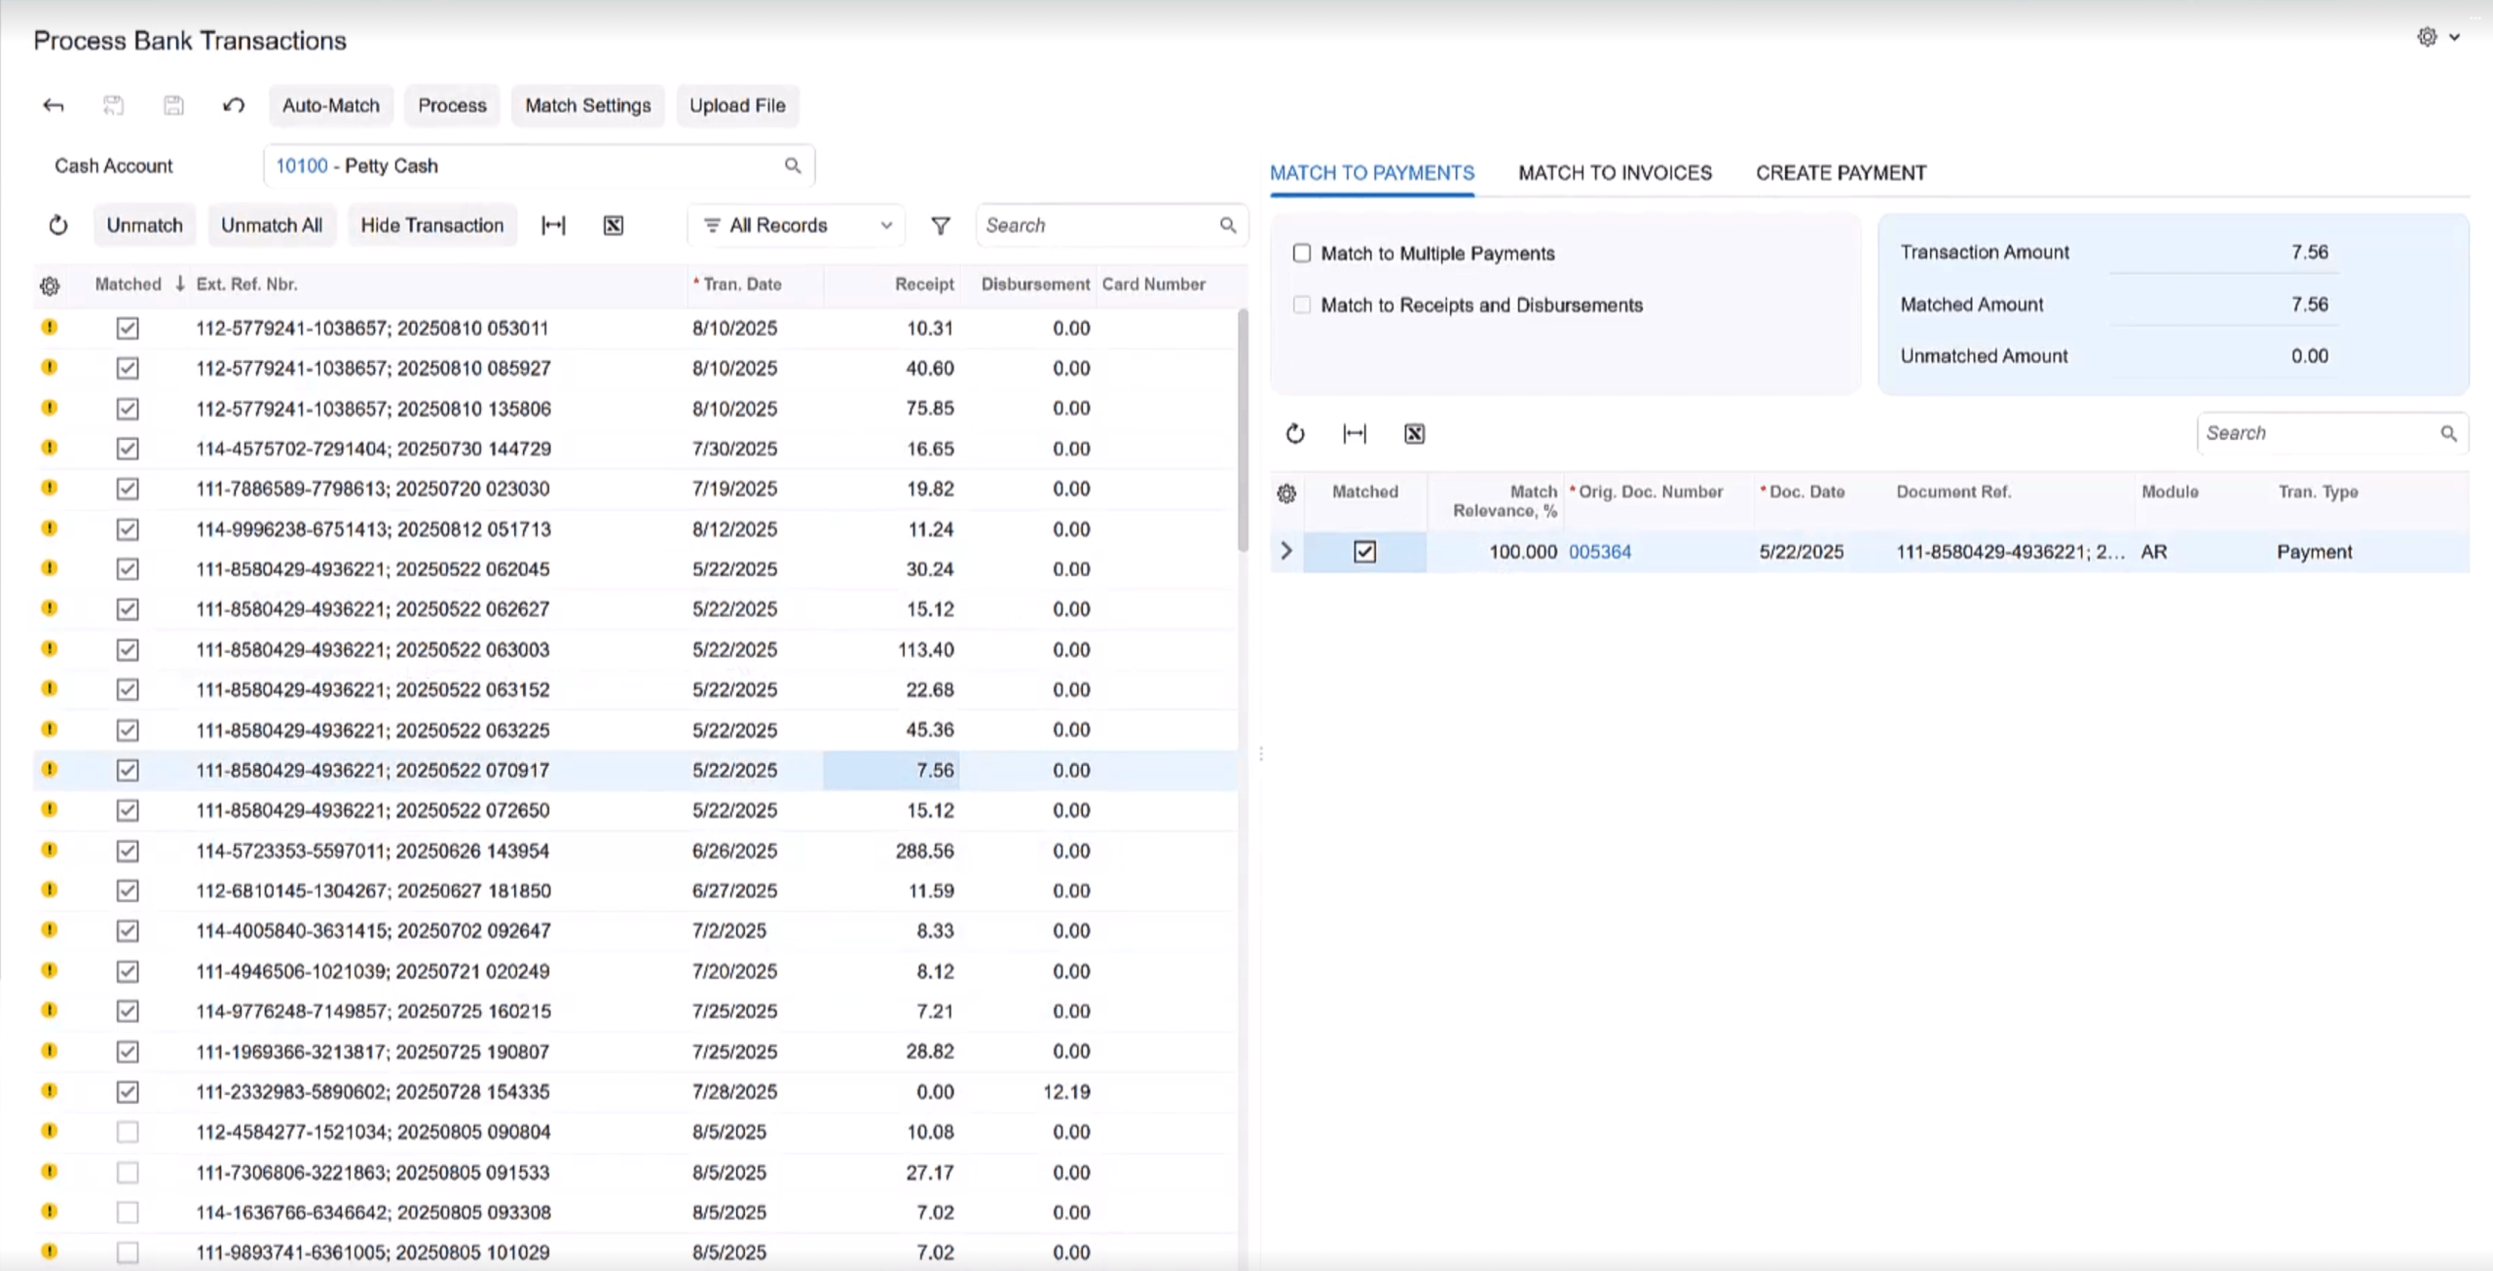This screenshot has height=1271, width=2493.
Task: Open the Create Payment tab
Action: click(x=1841, y=172)
